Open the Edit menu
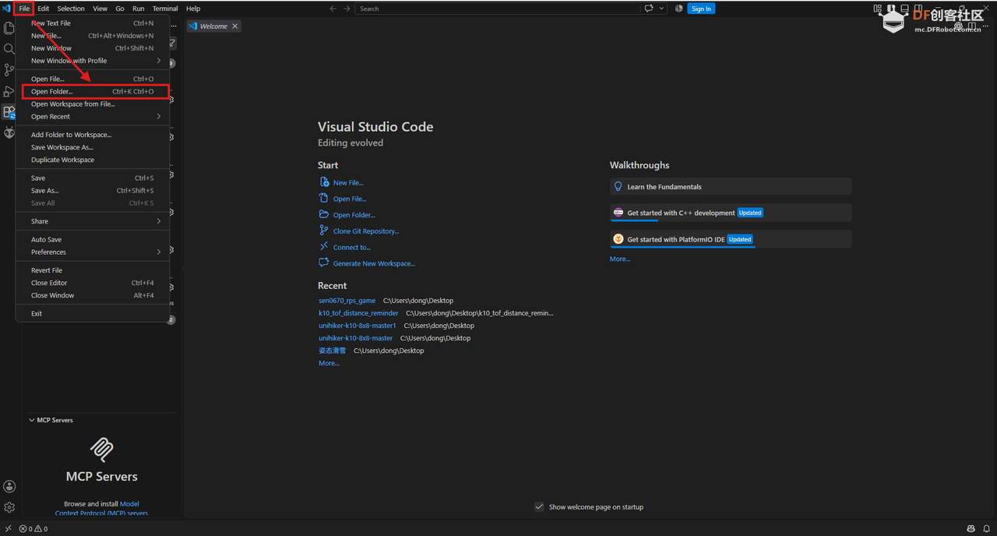The image size is (997, 536). (44, 9)
